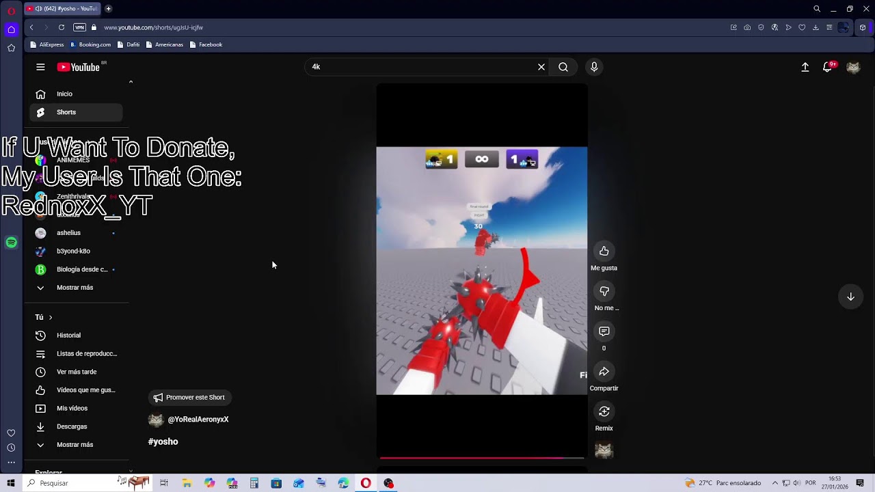Open the sound avatar below Remix
875x492 pixels.
pyautogui.click(x=604, y=450)
